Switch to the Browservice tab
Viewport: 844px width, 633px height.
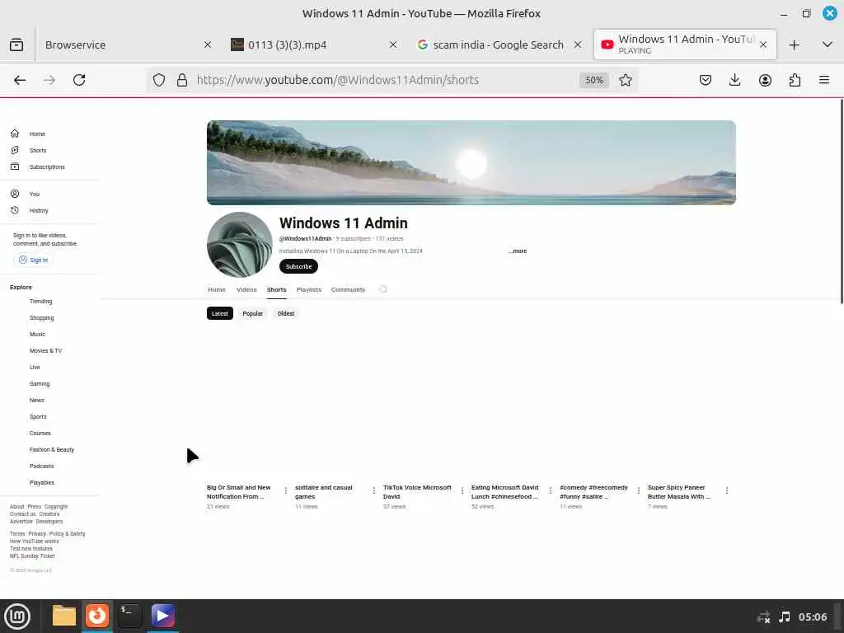(x=128, y=45)
